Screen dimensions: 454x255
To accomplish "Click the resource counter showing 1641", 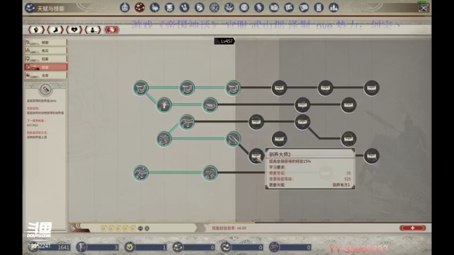I will 51,247.
